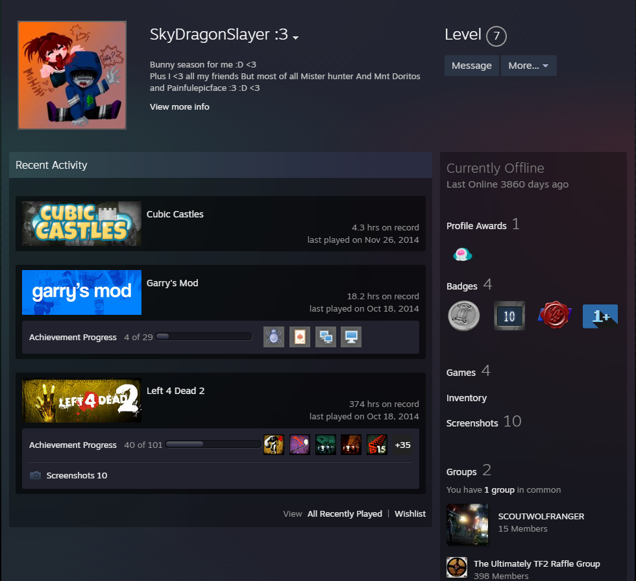Open the Games 4 link
This screenshot has width=636, height=581.
[x=469, y=371]
